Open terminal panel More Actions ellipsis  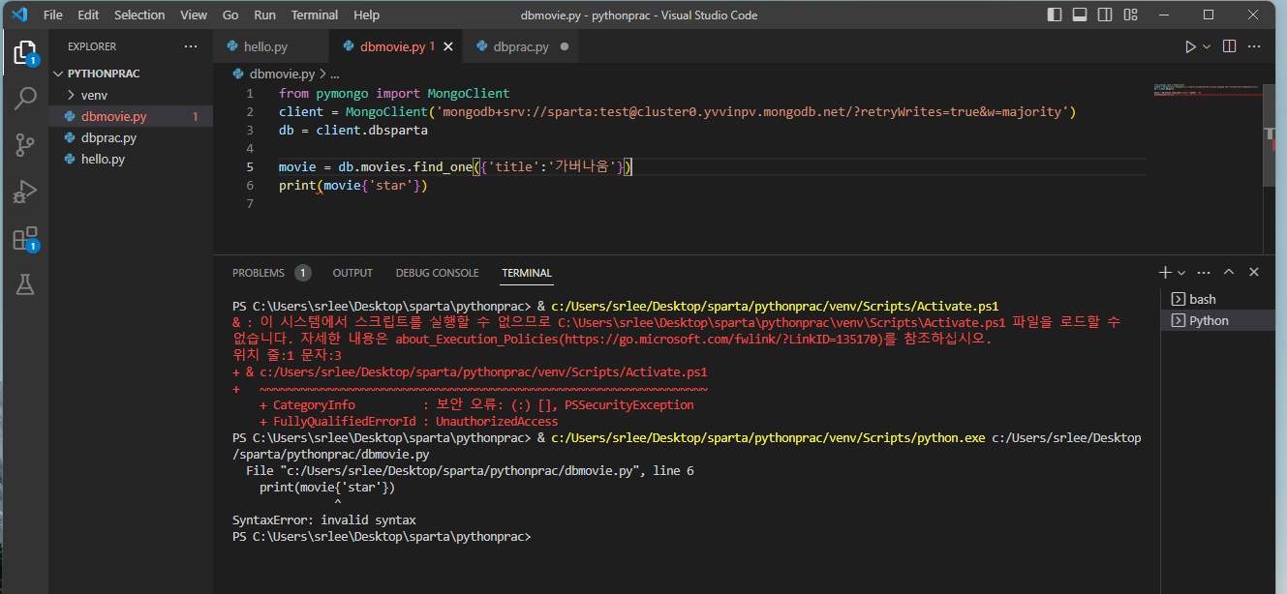1204,272
